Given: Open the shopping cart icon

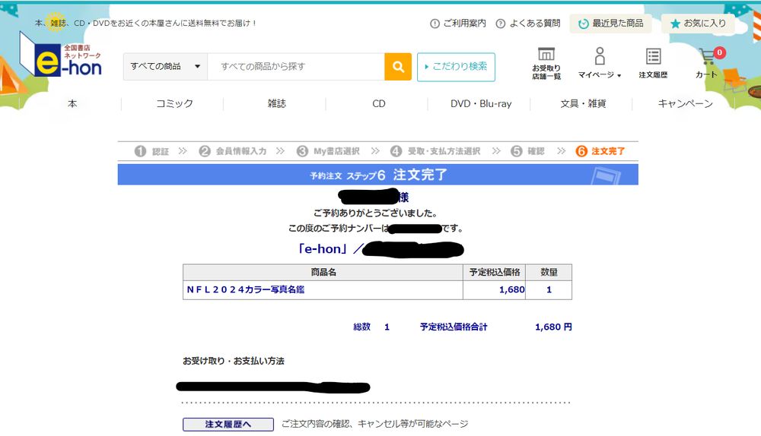Looking at the screenshot, I should (708, 57).
